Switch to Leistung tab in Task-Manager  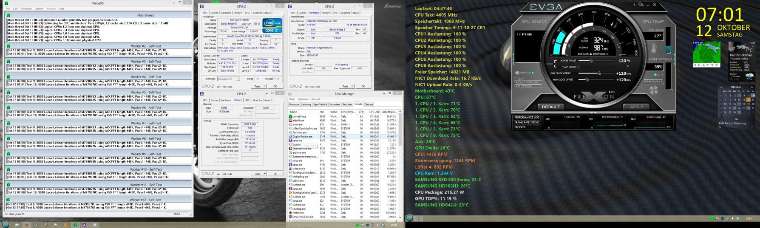pyautogui.click(x=306, y=104)
